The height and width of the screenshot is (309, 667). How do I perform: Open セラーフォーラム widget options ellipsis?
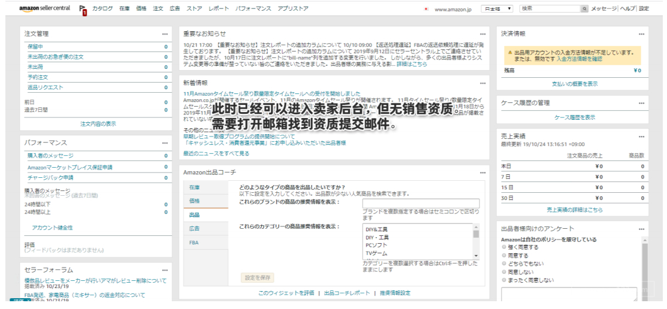click(x=165, y=270)
